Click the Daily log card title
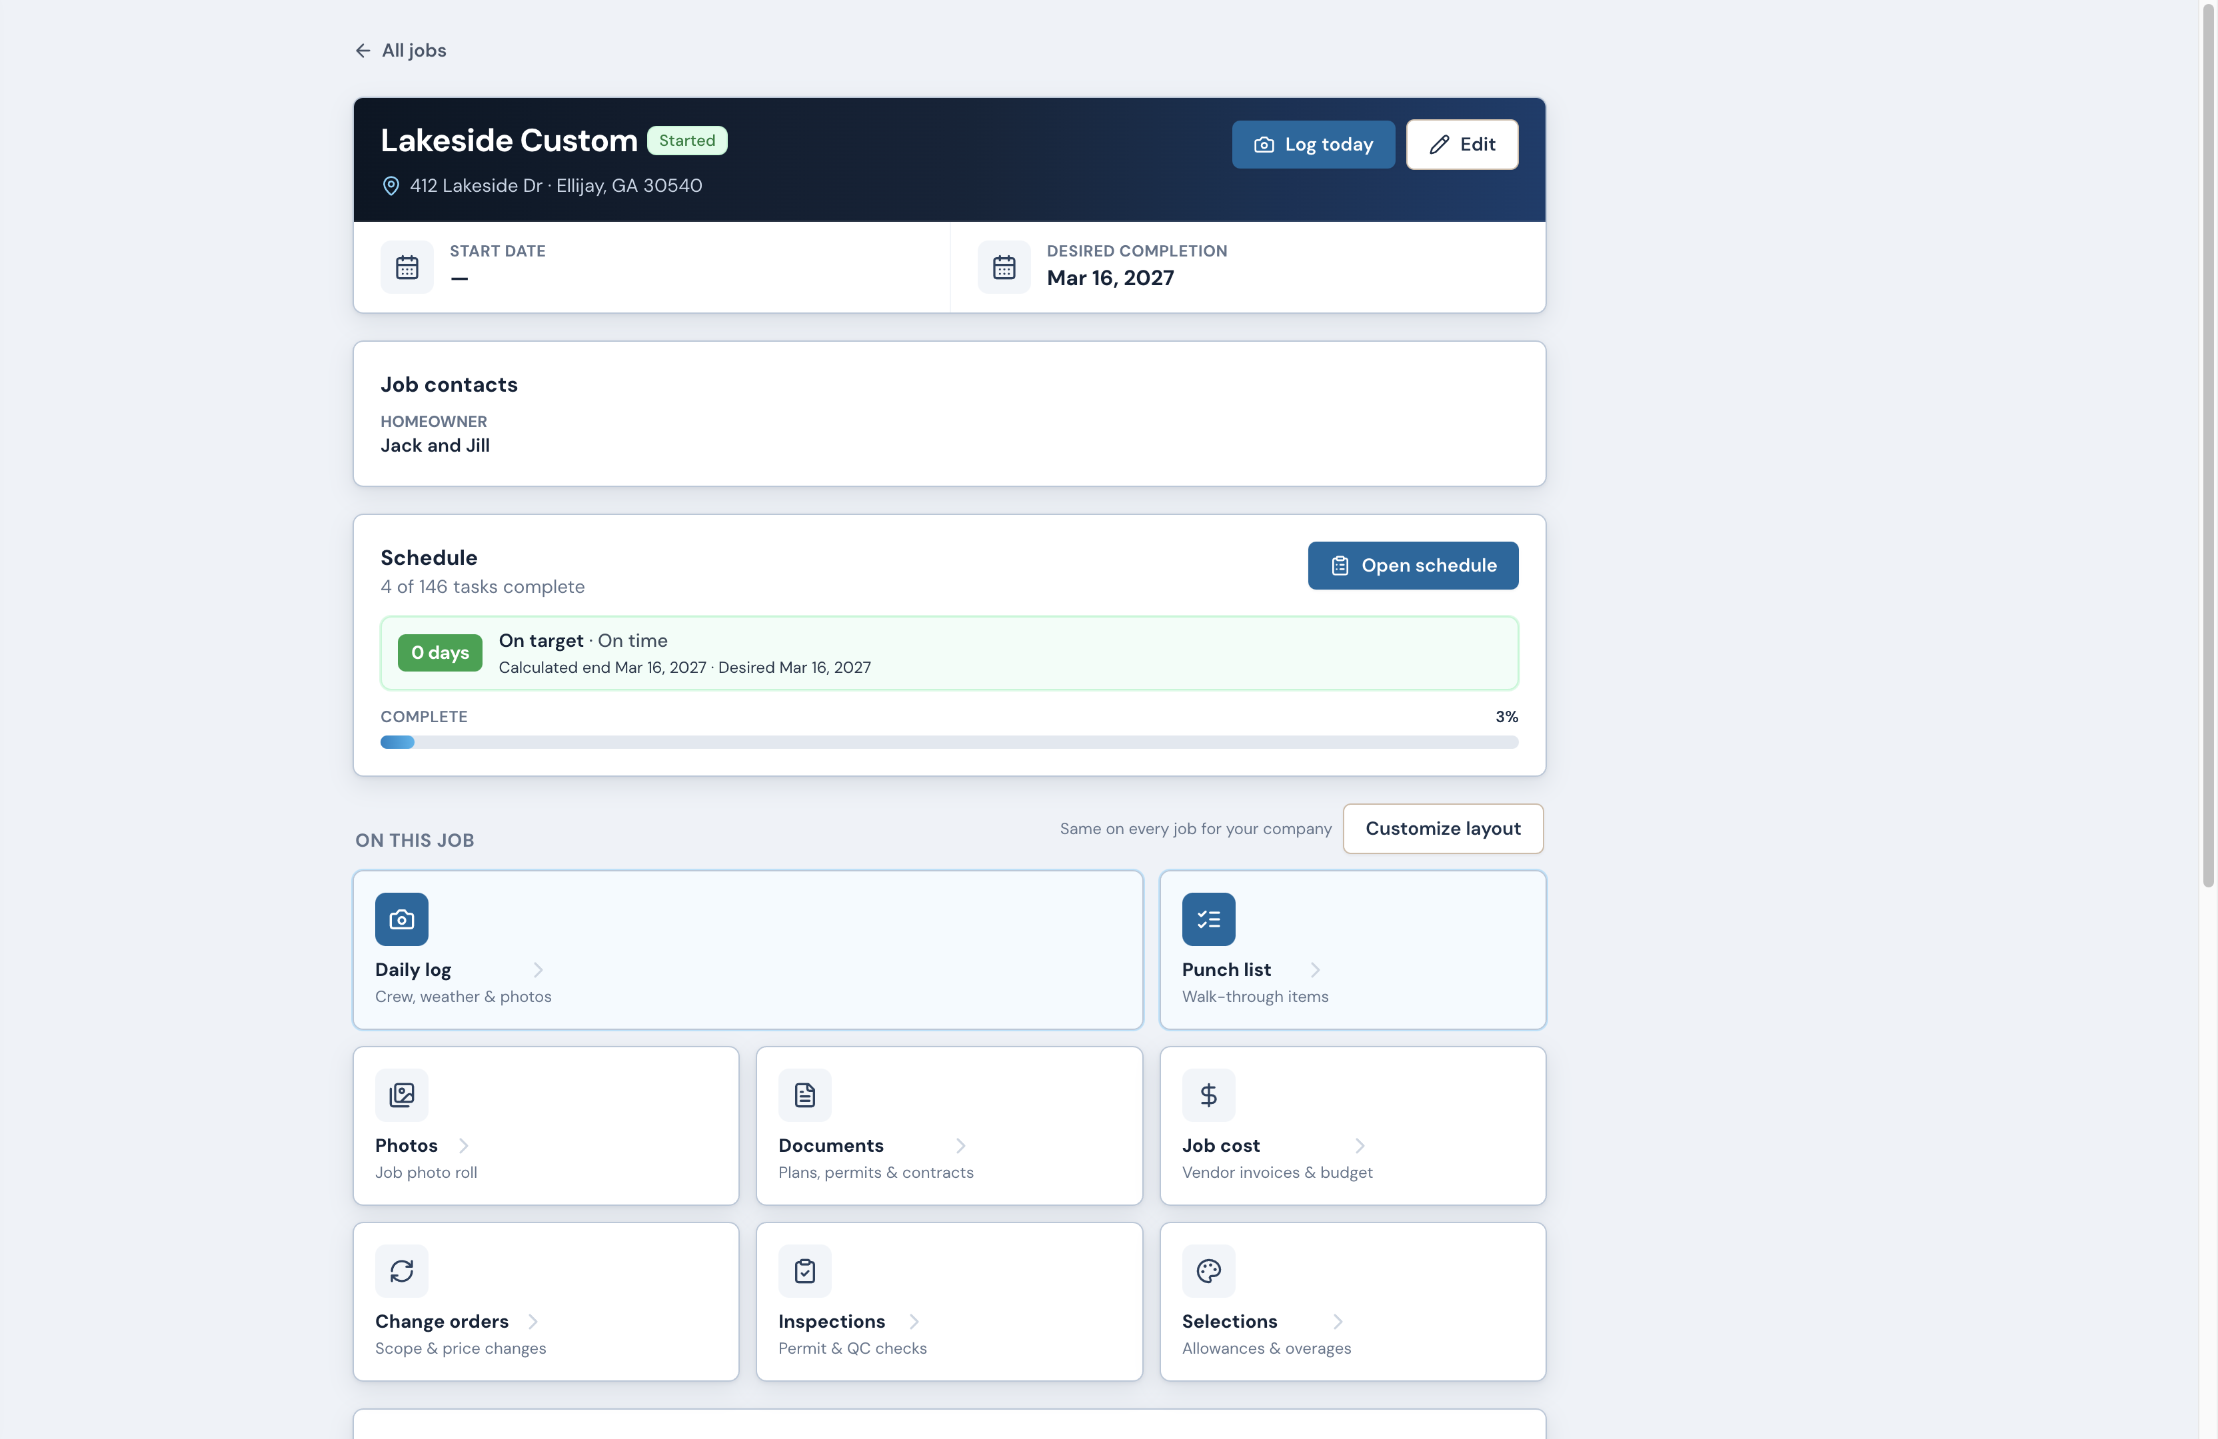This screenshot has width=2218, height=1439. point(413,969)
